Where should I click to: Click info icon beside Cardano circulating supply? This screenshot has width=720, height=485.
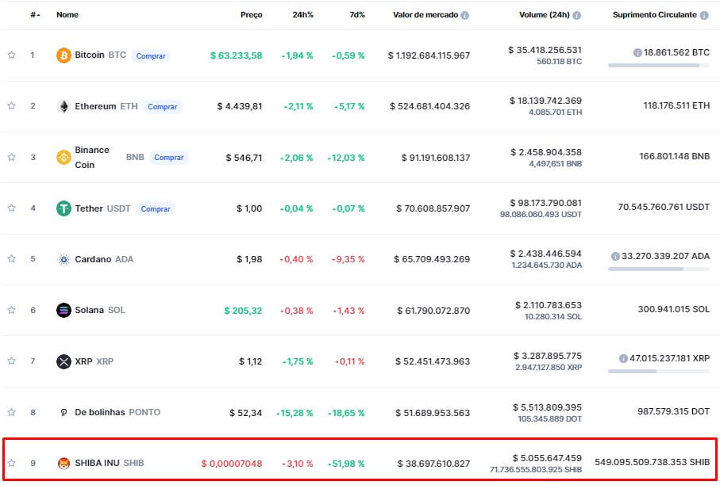pyautogui.click(x=615, y=256)
